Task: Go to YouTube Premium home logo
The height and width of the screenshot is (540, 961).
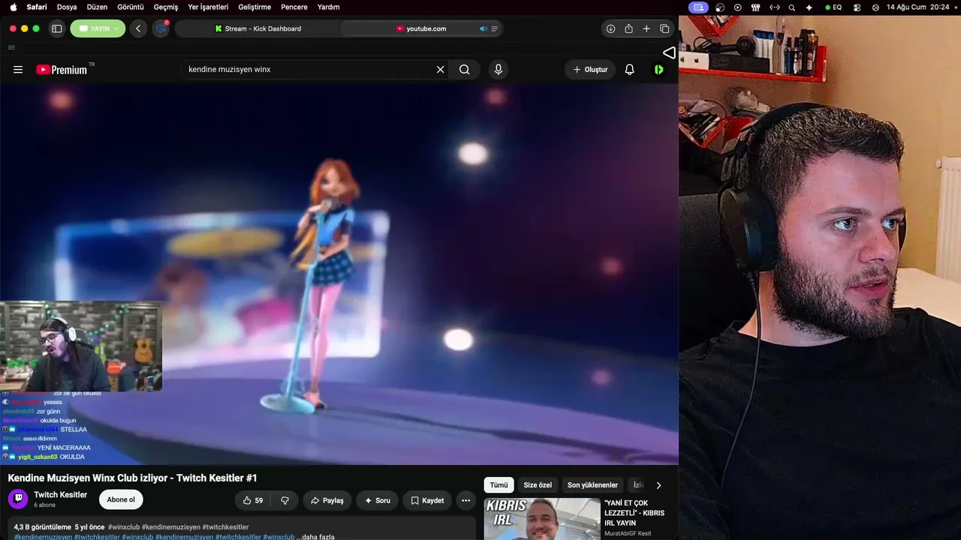Action: coord(62,70)
